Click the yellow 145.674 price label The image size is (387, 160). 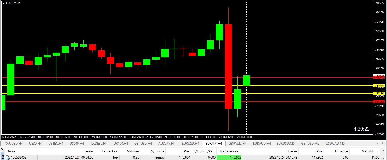pyautogui.click(x=379, y=85)
